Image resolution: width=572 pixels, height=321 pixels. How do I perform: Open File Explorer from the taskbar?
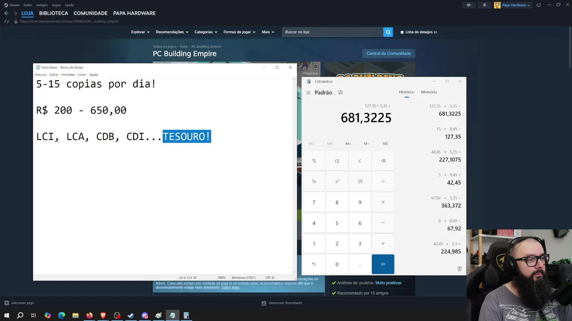(x=76, y=316)
